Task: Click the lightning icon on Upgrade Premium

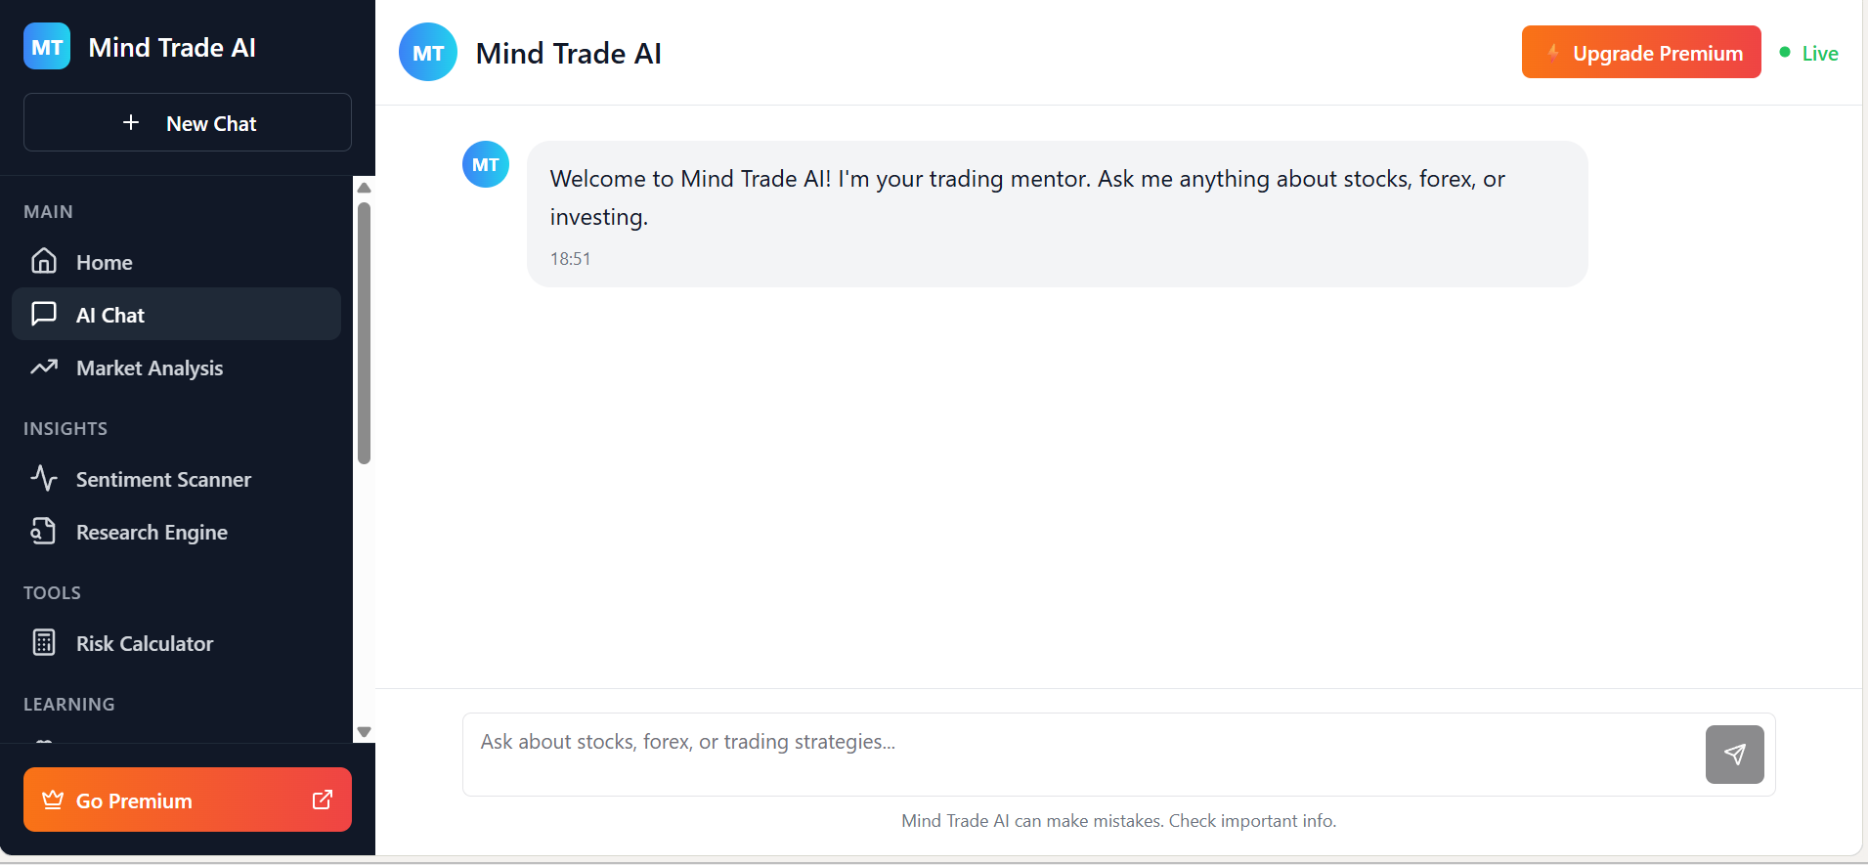Action: [1553, 52]
